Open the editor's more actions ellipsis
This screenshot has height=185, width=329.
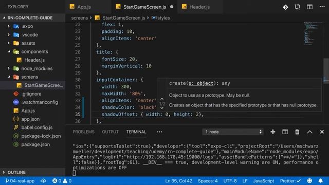click(x=322, y=7)
